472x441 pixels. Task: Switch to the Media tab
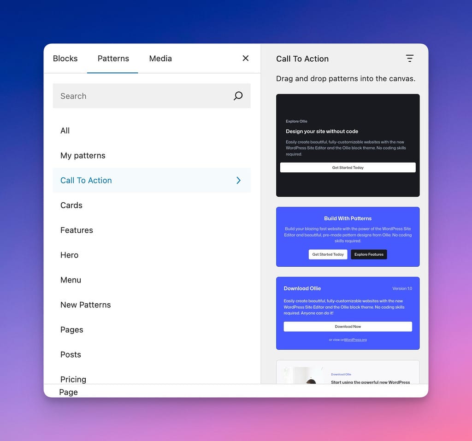tap(160, 59)
